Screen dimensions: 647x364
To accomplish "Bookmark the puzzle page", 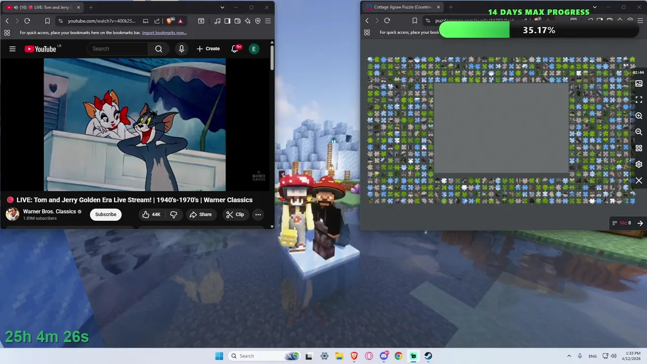I will [414, 21].
